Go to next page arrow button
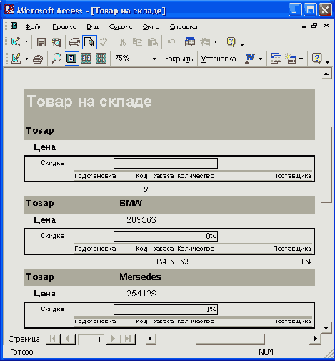 click(x=113, y=339)
